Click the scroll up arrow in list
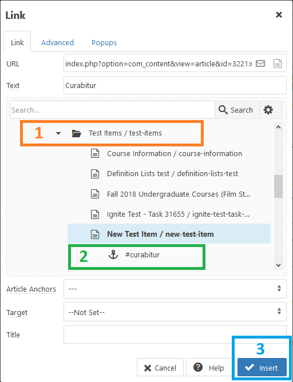Screen dimensions: 293x382 278,127
